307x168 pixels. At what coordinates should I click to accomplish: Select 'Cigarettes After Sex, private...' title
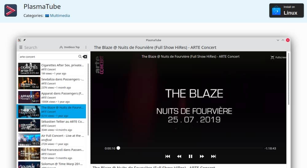click(62, 65)
